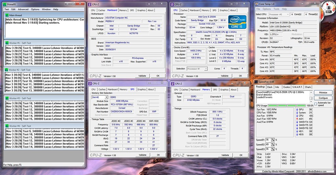Click the Worker #1 Self-Test icon
Screen dimensions: 336x175
point(7,43)
